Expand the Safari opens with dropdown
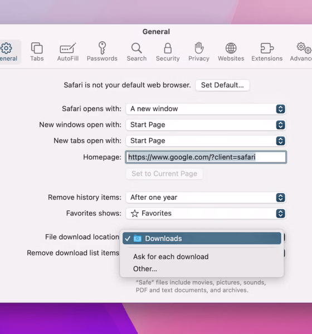 206,109
